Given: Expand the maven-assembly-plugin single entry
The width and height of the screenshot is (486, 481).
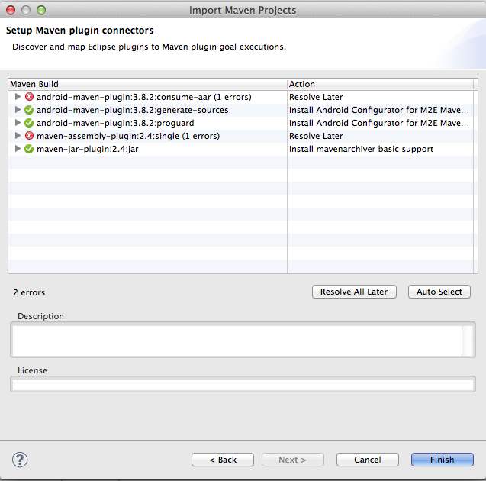Looking at the screenshot, I should coord(18,136).
